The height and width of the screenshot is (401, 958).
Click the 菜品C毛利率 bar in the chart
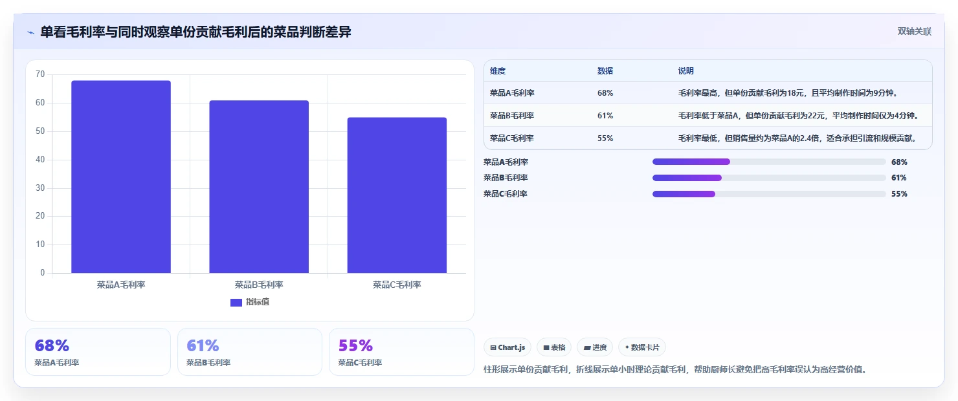(x=397, y=195)
